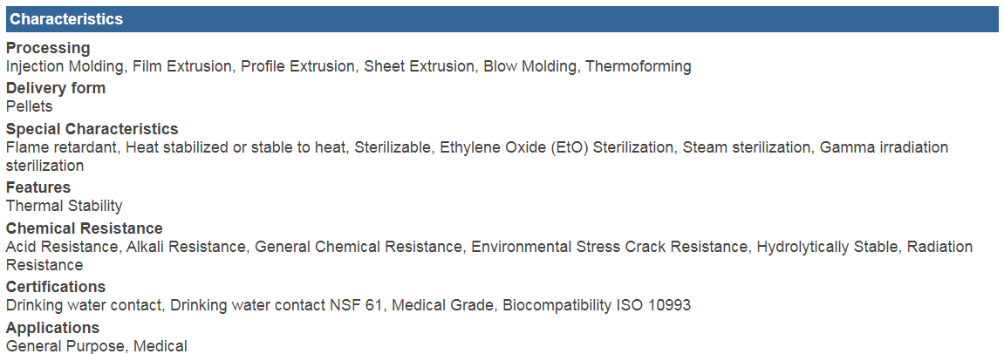Select the Processing heading

(x=48, y=48)
